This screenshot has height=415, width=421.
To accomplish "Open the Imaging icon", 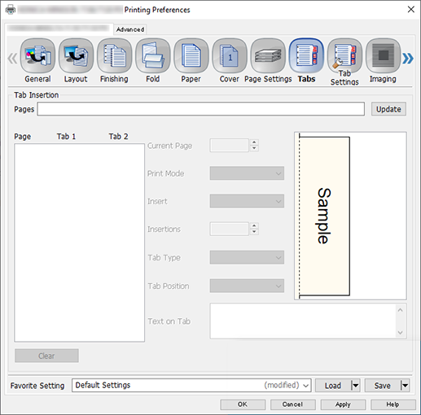I will coord(383,56).
